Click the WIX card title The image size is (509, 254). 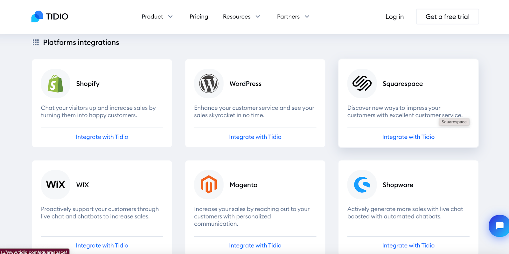coord(83,185)
